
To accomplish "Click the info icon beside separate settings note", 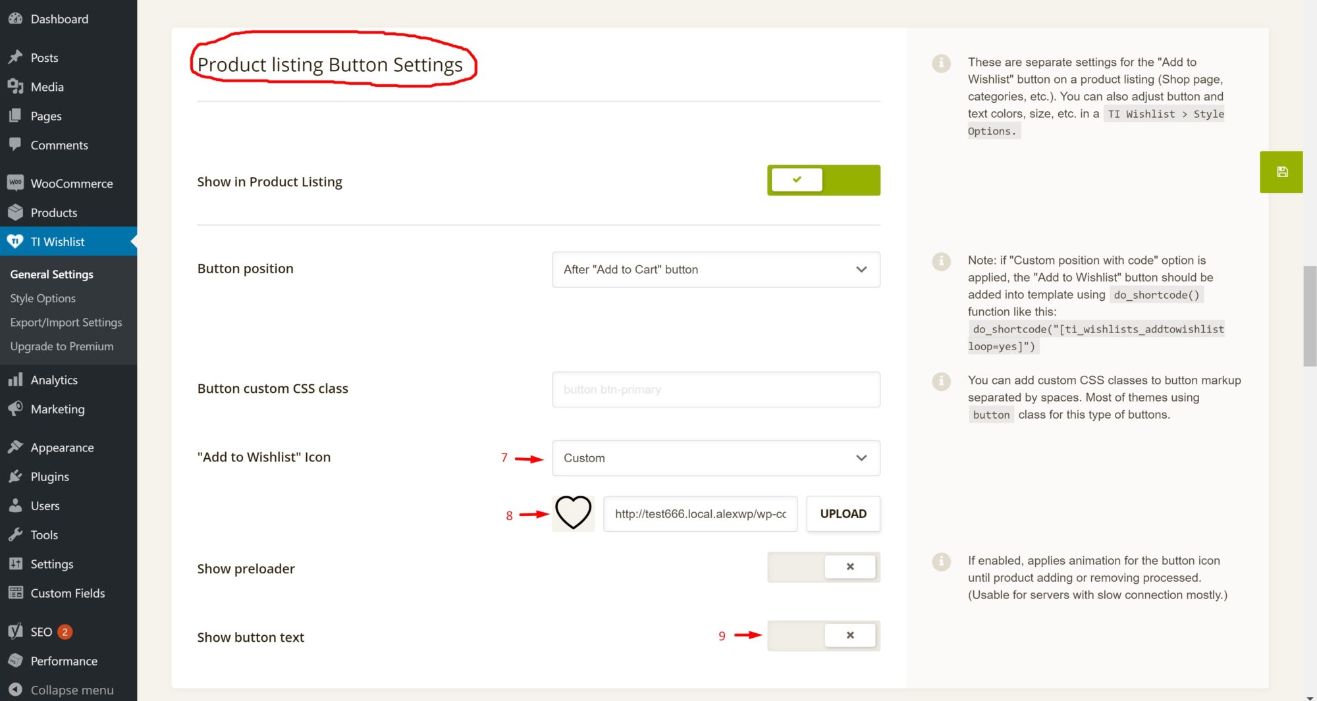I will (941, 63).
